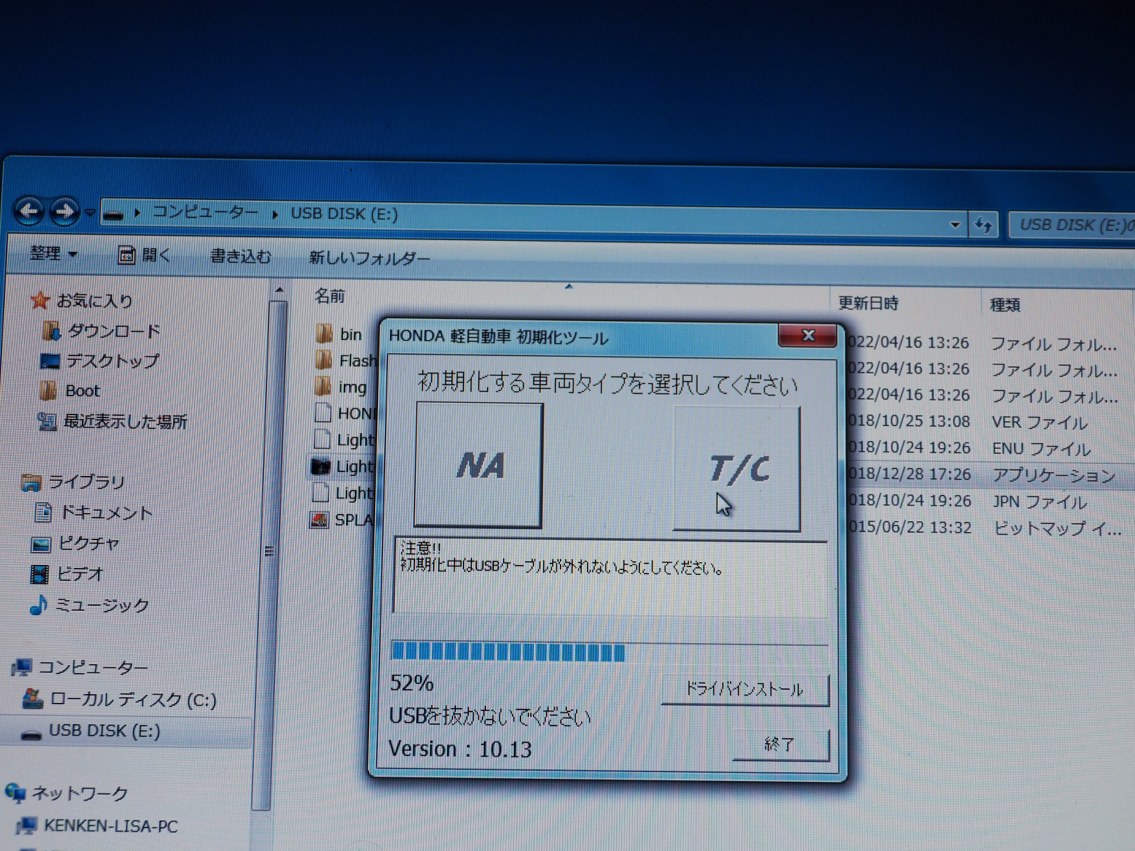Select the bin folder icon
The height and width of the screenshot is (851, 1135).
click(x=324, y=334)
